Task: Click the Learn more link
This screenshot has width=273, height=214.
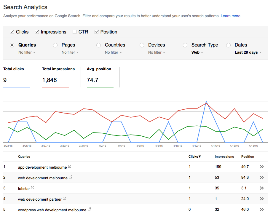Action: [x=230, y=16]
